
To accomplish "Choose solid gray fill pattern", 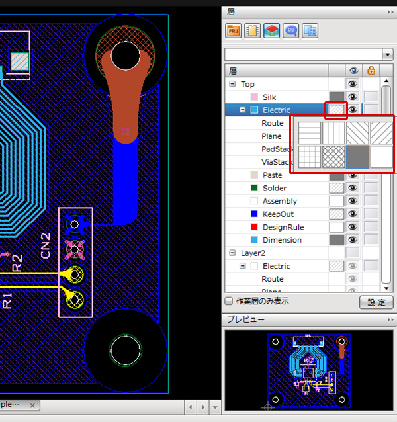I will point(357,157).
